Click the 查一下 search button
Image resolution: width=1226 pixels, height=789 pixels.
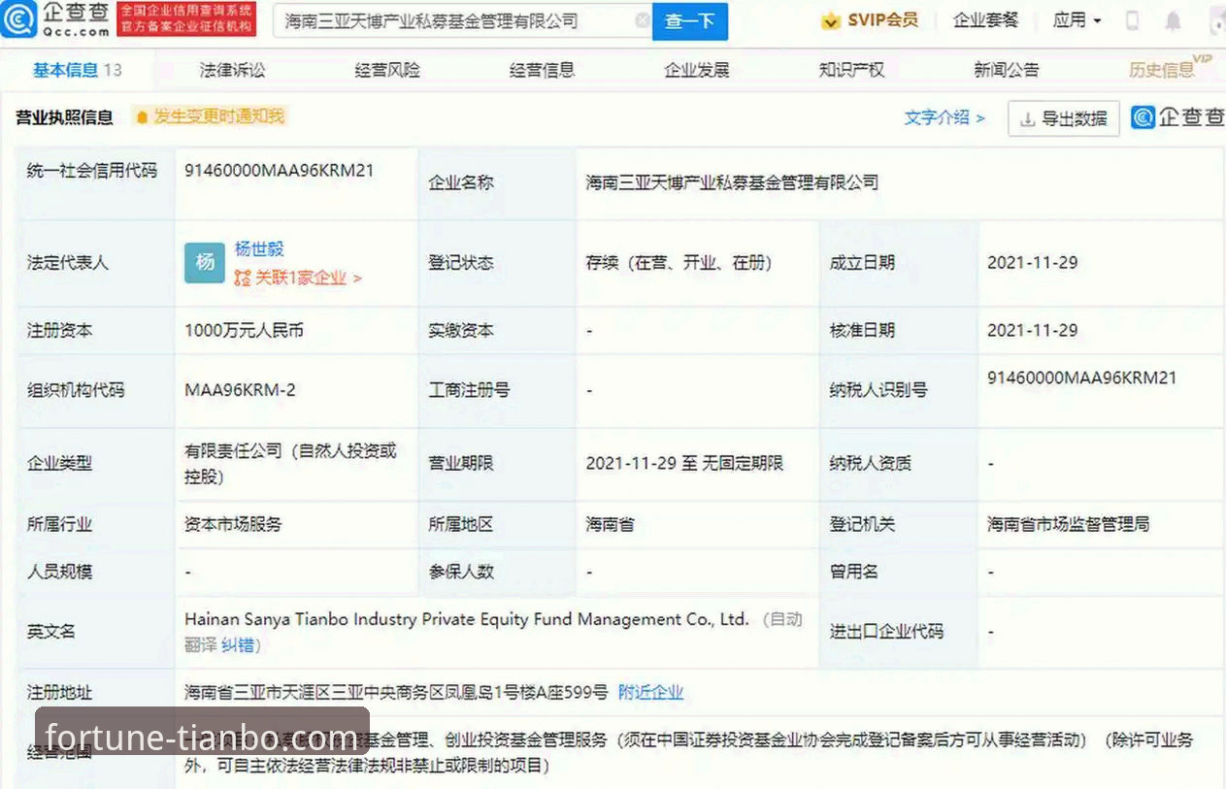coord(689,20)
